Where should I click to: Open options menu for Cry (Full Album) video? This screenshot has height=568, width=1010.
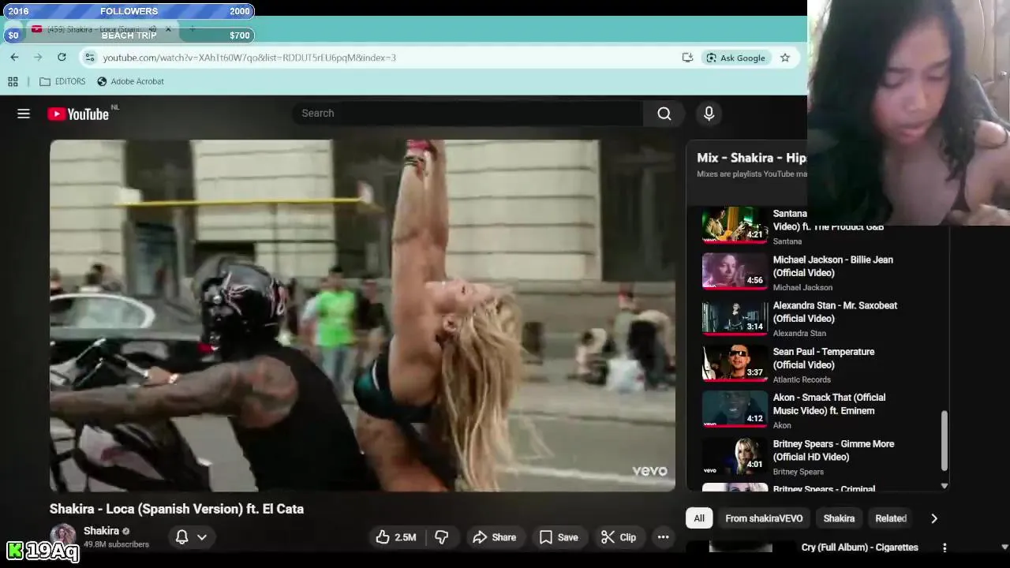(945, 547)
